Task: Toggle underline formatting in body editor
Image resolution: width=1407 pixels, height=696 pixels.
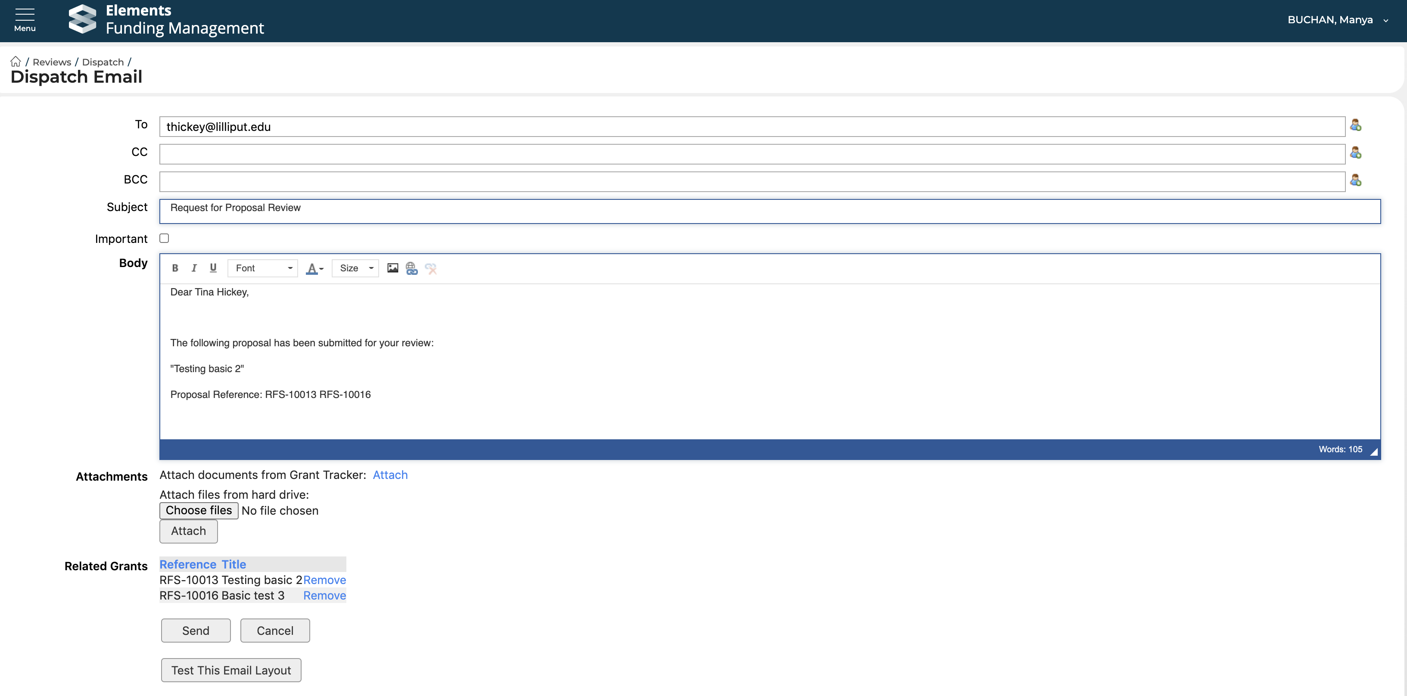Action: [213, 268]
